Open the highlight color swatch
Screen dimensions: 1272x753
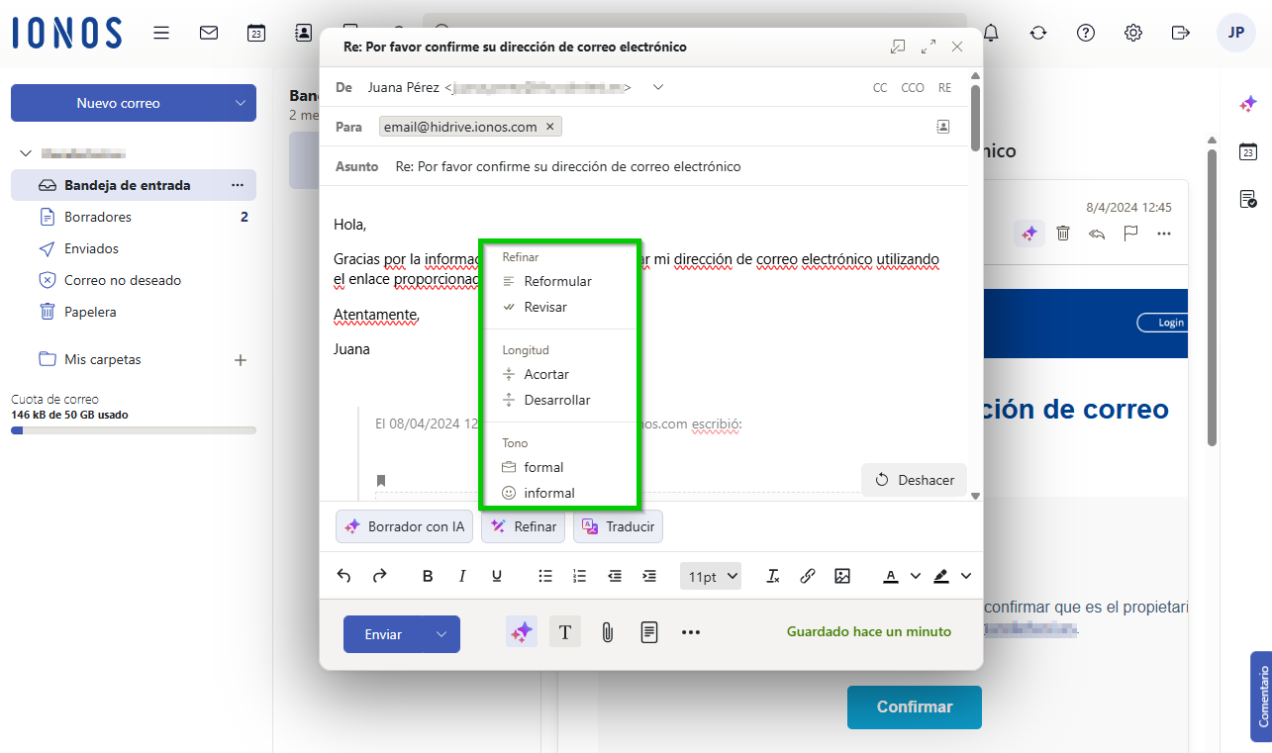click(x=940, y=575)
